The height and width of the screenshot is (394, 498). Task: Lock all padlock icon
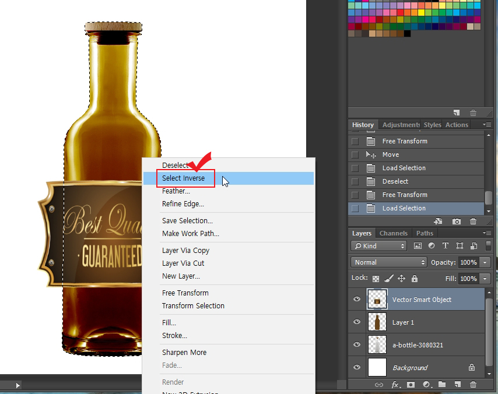click(x=415, y=279)
